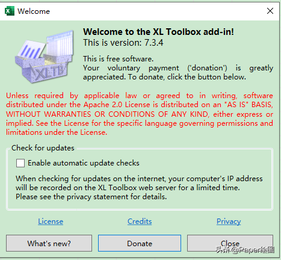The height and width of the screenshot is (260, 281).
Task: Click the Donate button
Action: [x=140, y=243]
